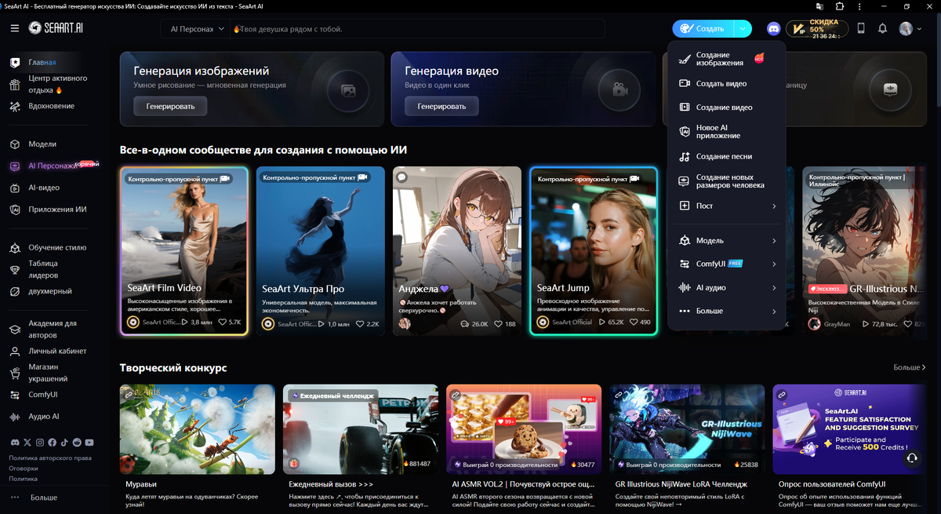This screenshot has width=941, height=514.
Task: Open the GR-Illustrious model card
Action: click(866, 251)
